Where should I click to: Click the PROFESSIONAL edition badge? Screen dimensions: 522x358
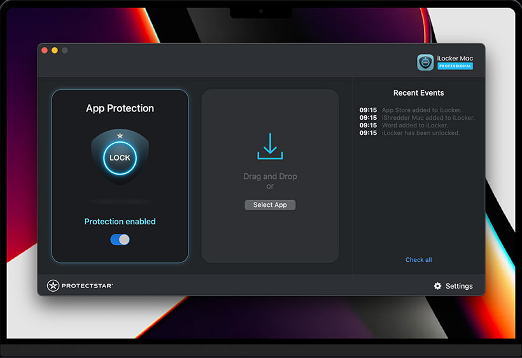coord(455,66)
